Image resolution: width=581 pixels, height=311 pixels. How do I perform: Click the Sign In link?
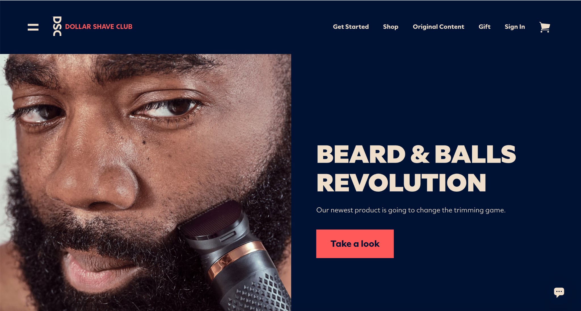(515, 27)
